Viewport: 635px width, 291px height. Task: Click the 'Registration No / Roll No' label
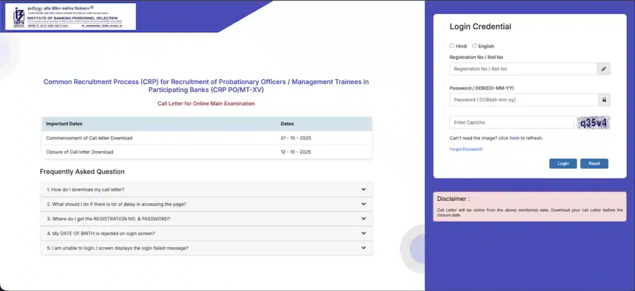point(476,58)
